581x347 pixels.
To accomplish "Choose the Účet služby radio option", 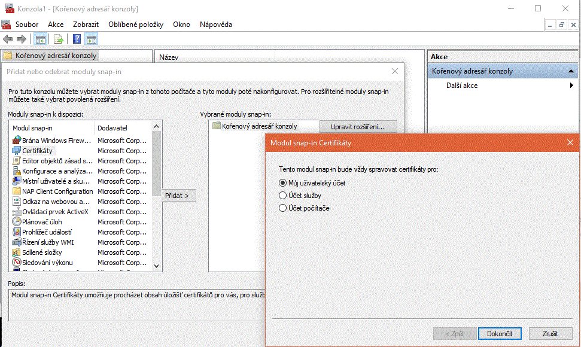I will click(x=283, y=196).
